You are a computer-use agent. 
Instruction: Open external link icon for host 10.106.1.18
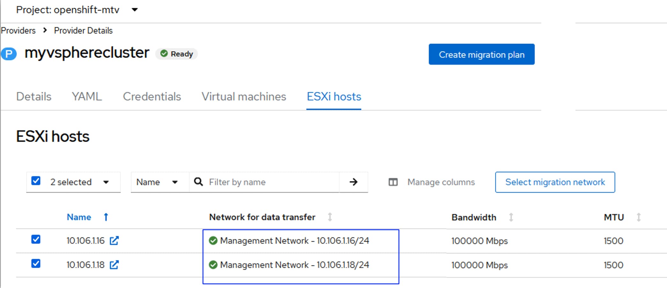pos(114,265)
